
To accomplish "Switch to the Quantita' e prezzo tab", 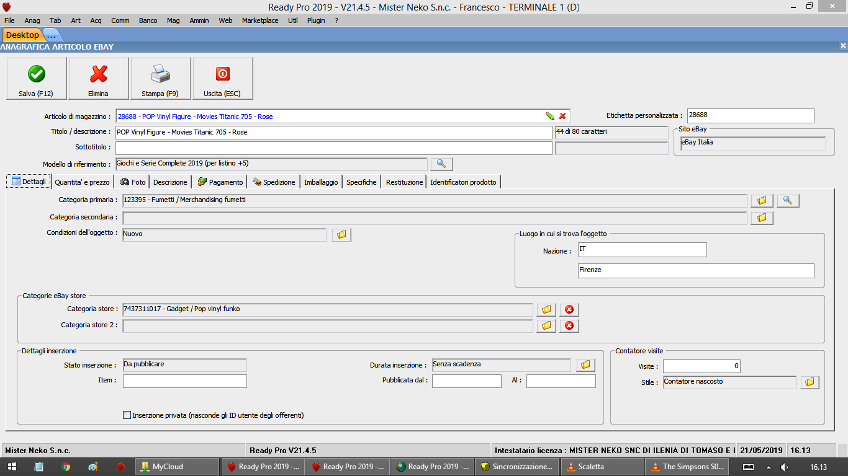I will click(x=82, y=182).
